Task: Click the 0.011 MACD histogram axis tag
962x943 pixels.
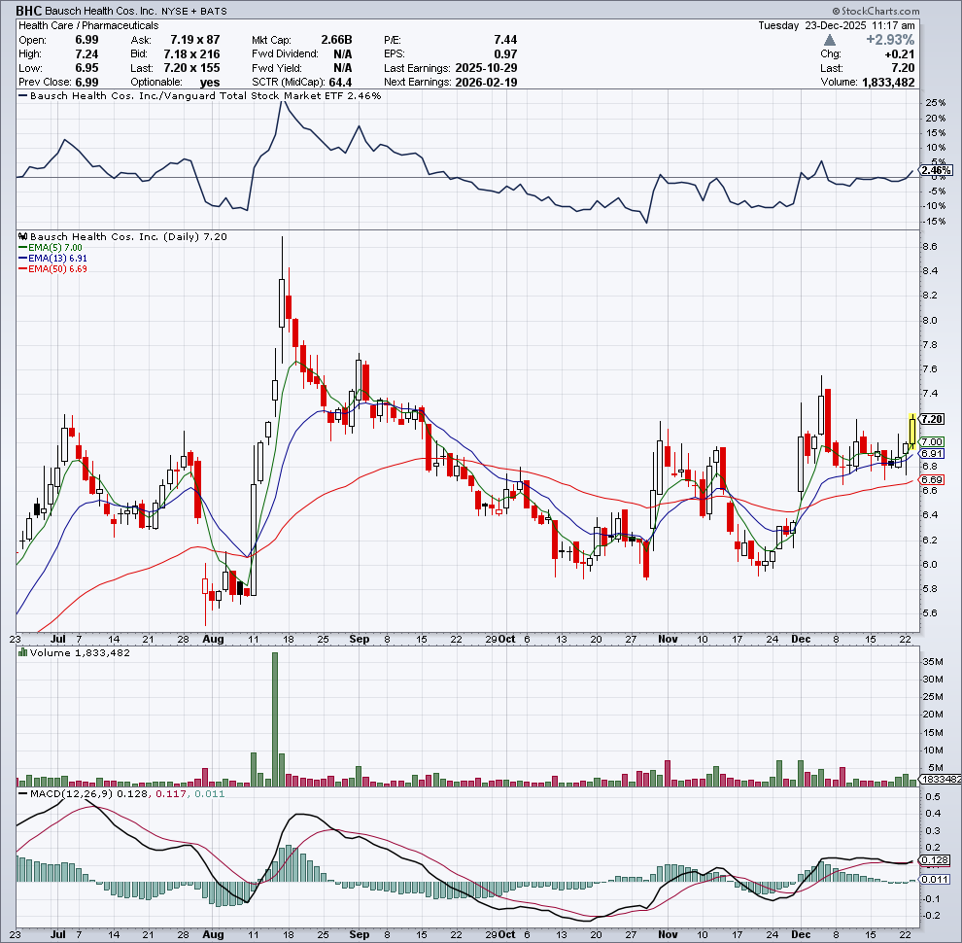Action: tap(935, 880)
